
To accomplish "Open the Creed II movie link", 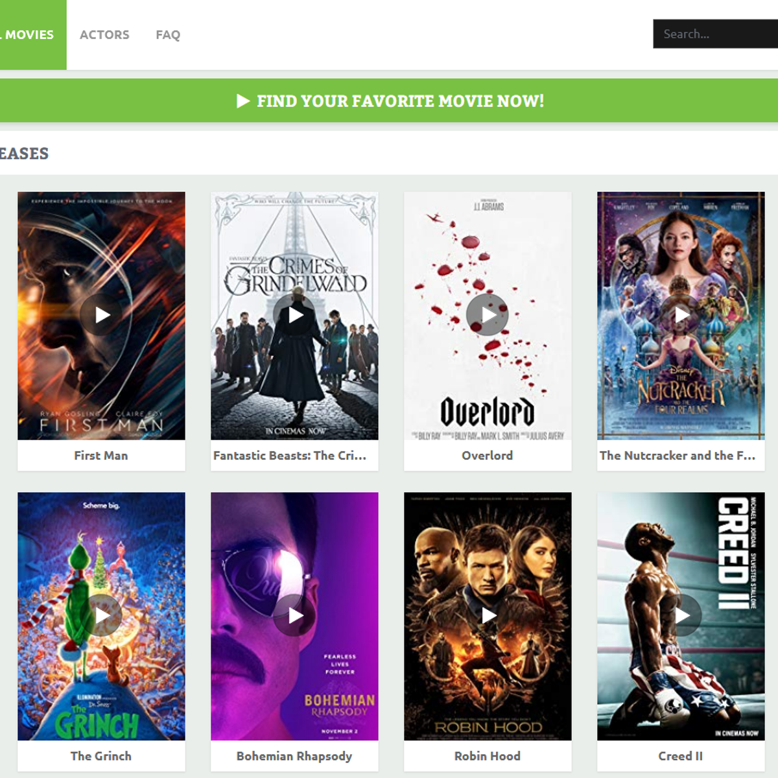I will (681, 756).
